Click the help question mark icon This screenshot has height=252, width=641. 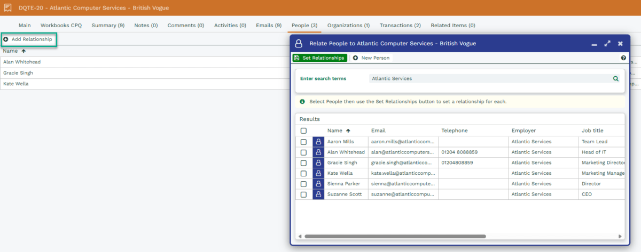point(623,58)
